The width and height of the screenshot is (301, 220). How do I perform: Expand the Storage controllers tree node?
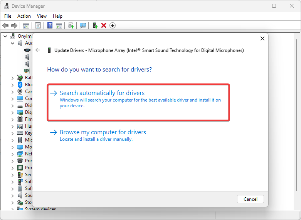[x=12, y=203]
